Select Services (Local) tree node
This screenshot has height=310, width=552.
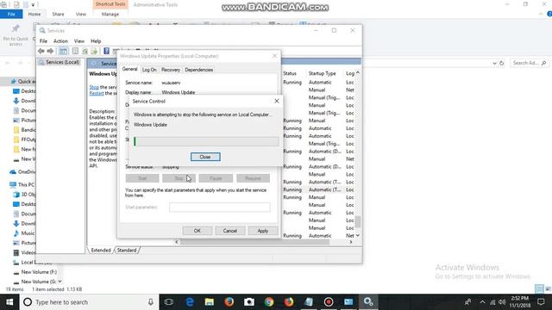point(60,62)
